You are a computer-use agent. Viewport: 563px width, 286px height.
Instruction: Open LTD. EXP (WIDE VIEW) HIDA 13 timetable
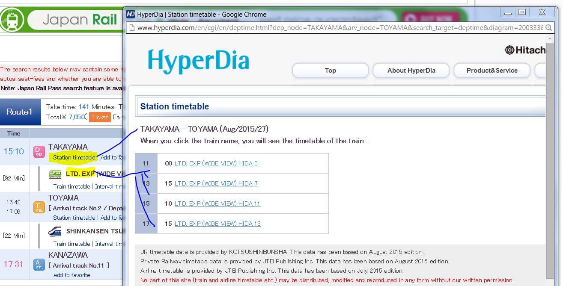218,223
